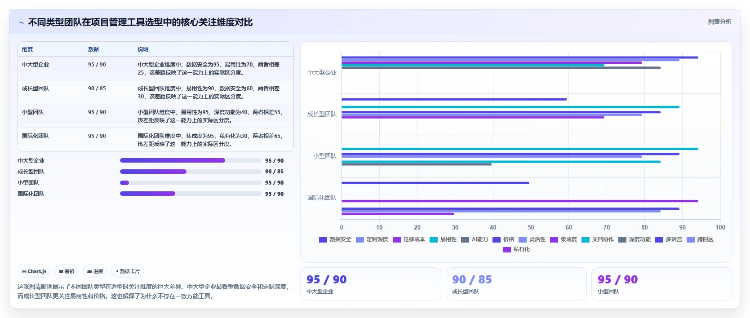Toggle the 易用性 legend item
The image size is (750, 318).
point(443,239)
